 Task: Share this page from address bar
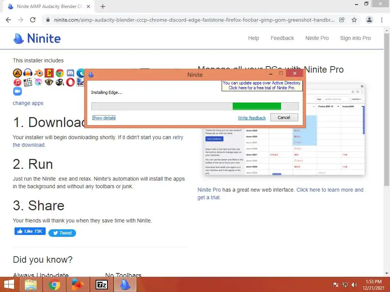tap(342, 20)
